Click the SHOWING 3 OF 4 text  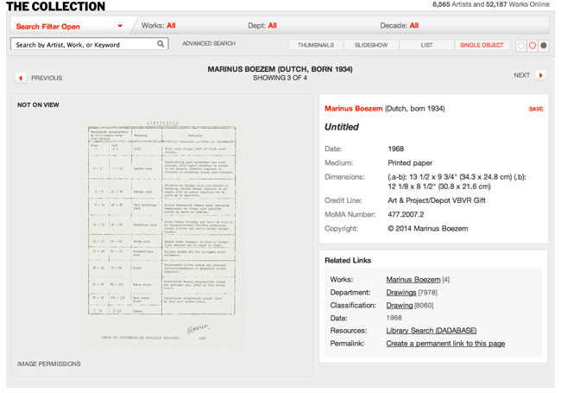point(280,78)
